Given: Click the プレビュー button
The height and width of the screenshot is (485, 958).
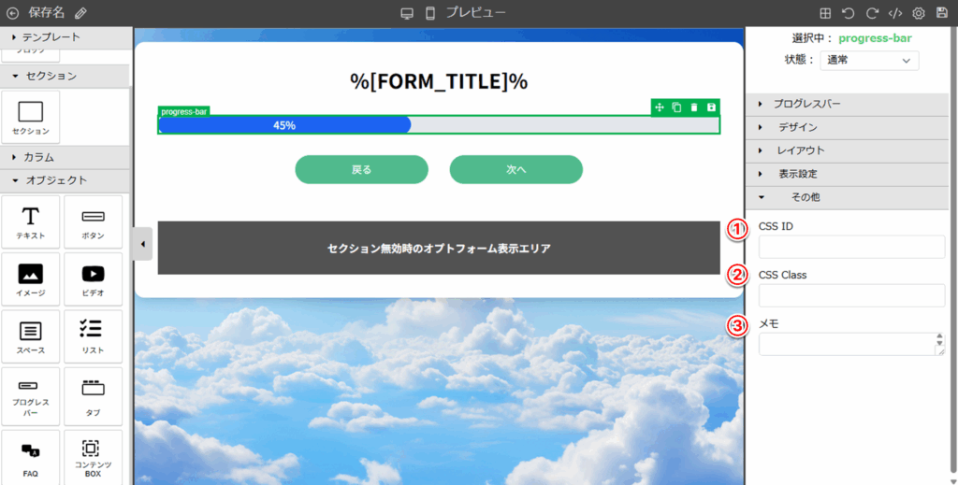Looking at the screenshot, I should pos(475,13).
